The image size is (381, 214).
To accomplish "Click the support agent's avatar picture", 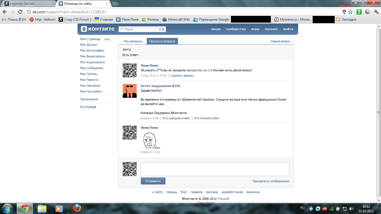I will tap(130, 91).
